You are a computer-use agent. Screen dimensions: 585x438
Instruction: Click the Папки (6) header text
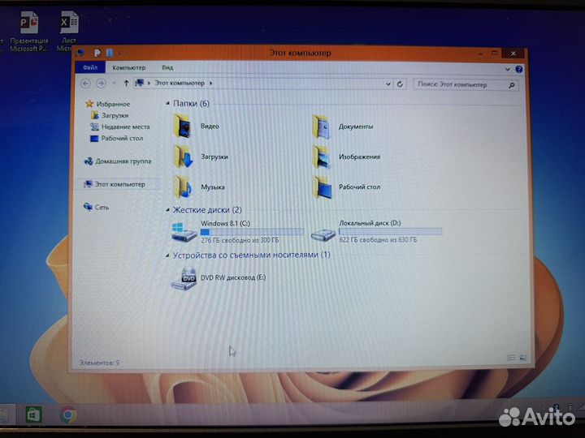point(191,104)
